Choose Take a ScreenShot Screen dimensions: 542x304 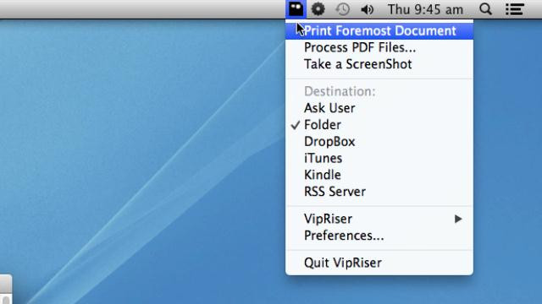point(379,64)
